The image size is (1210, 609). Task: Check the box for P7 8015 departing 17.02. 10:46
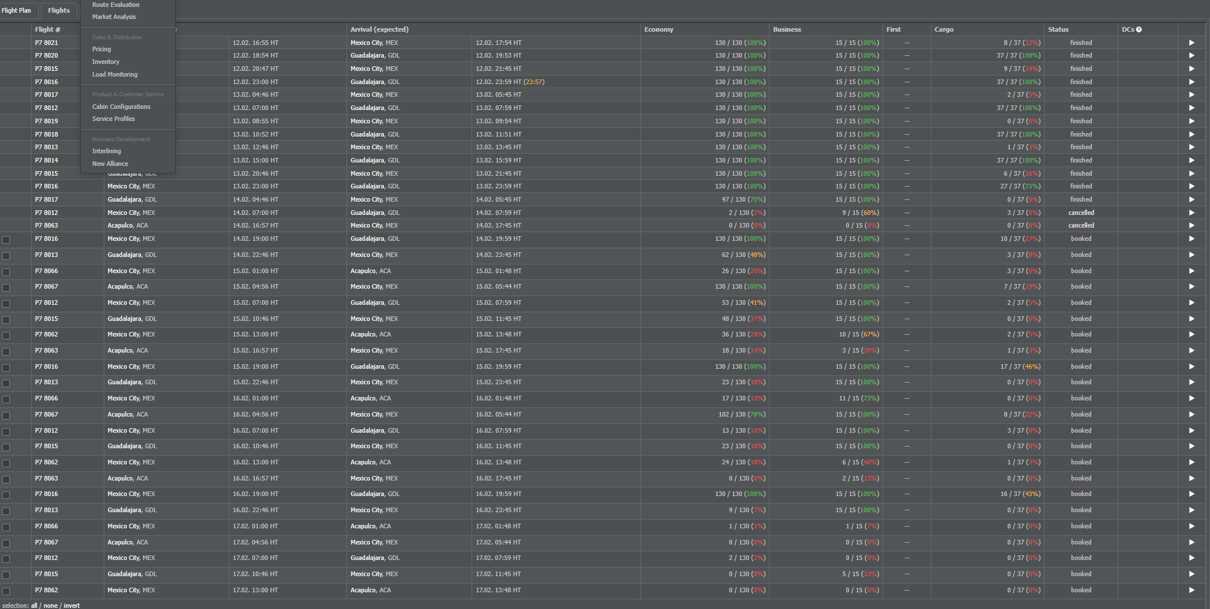6,575
